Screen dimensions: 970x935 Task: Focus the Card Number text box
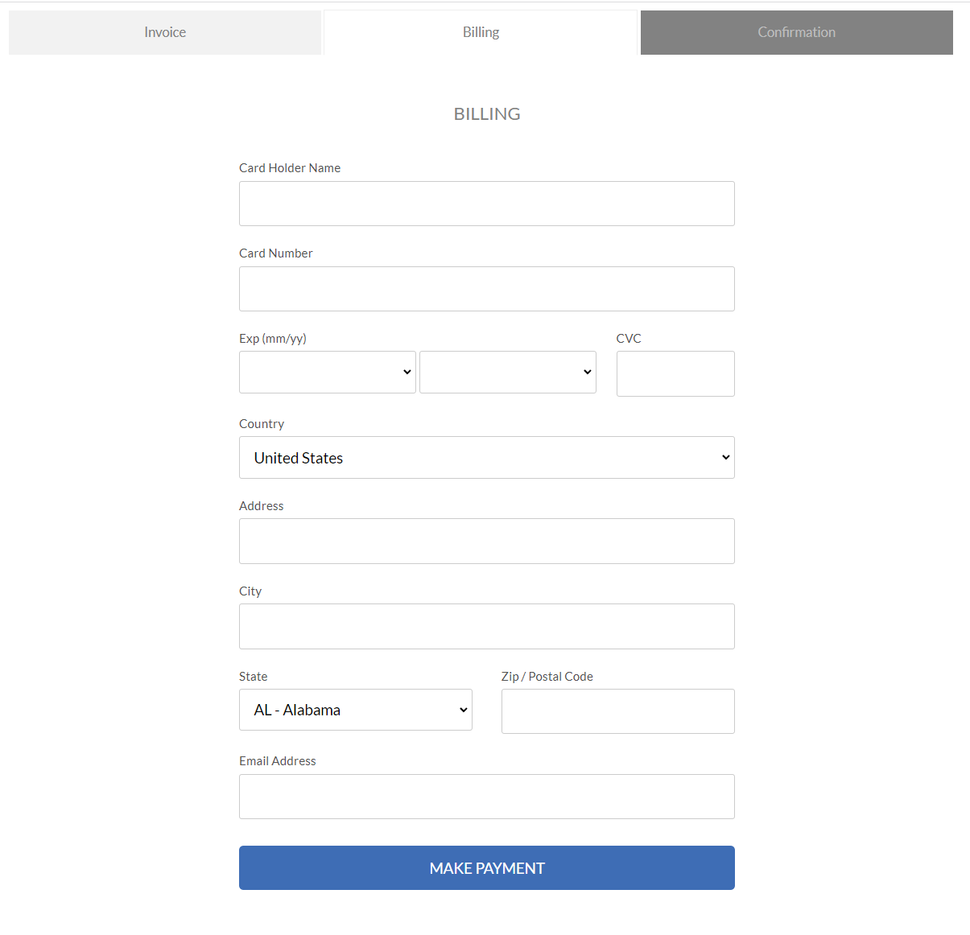click(x=486, y=289)
